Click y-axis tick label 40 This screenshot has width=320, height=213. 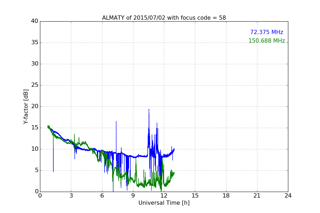35,21
